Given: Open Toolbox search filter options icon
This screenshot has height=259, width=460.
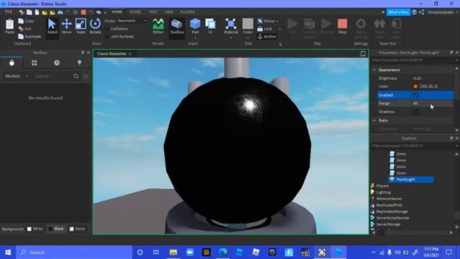Looking at the screenshot, I should 86,76.
